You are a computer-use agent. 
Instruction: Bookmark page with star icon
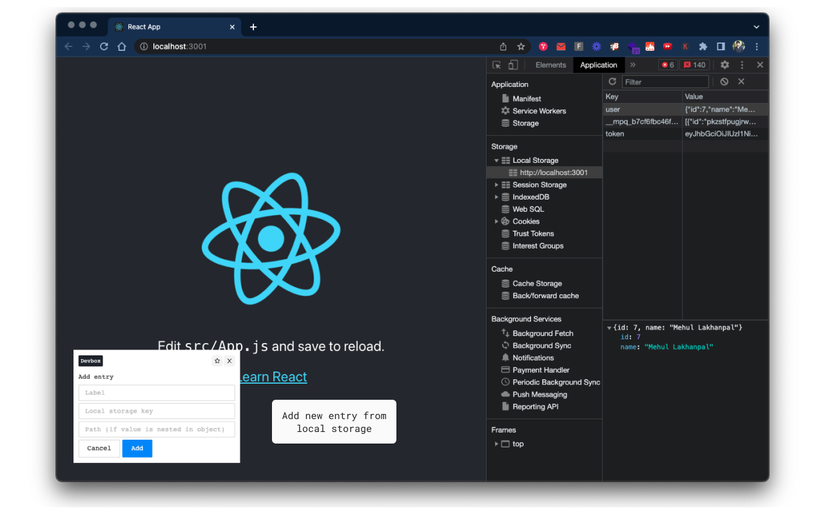point(521,46)
